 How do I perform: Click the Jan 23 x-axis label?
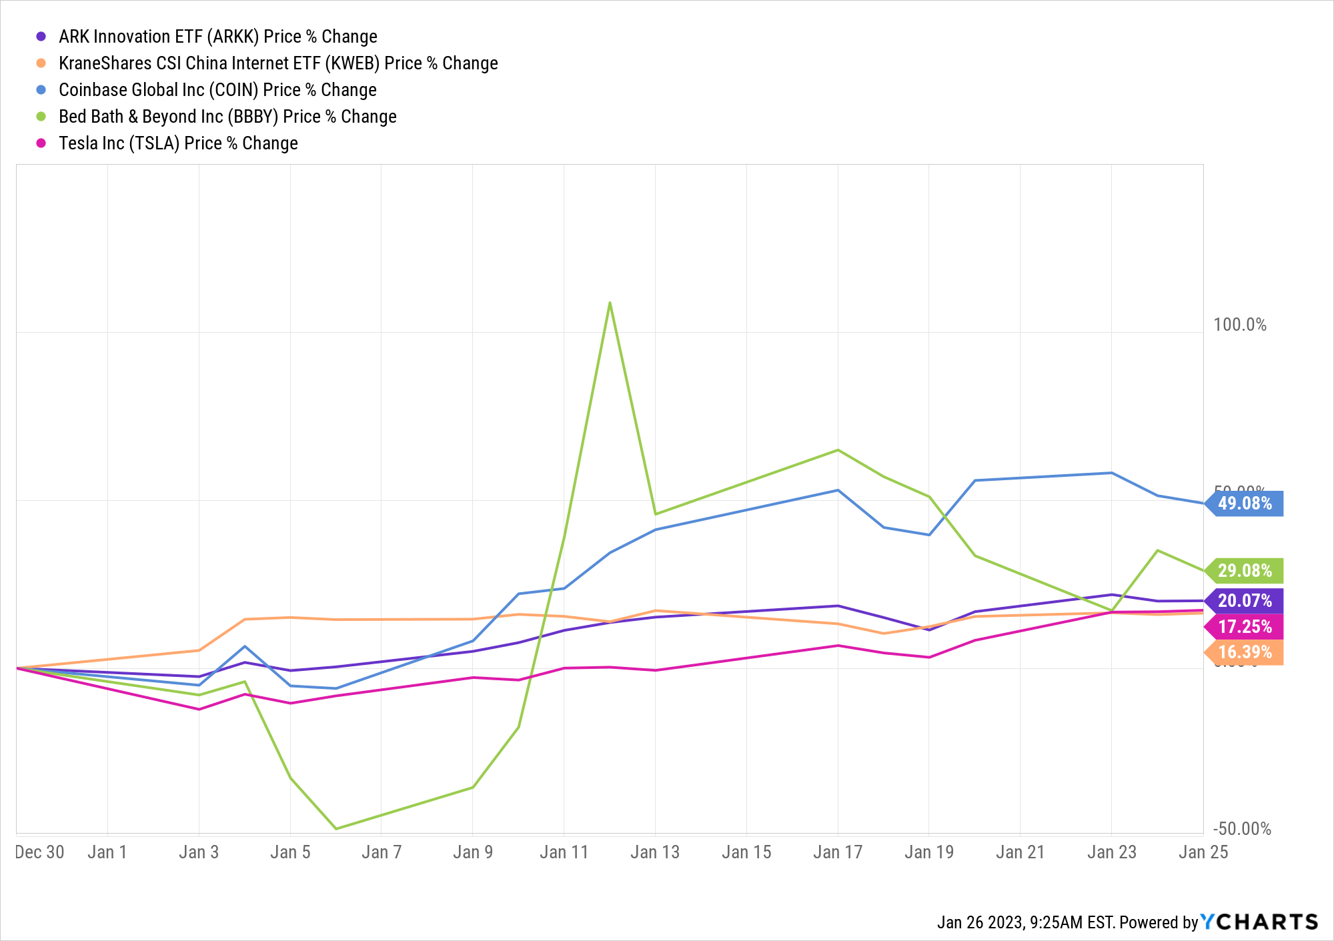(1112, 852)
